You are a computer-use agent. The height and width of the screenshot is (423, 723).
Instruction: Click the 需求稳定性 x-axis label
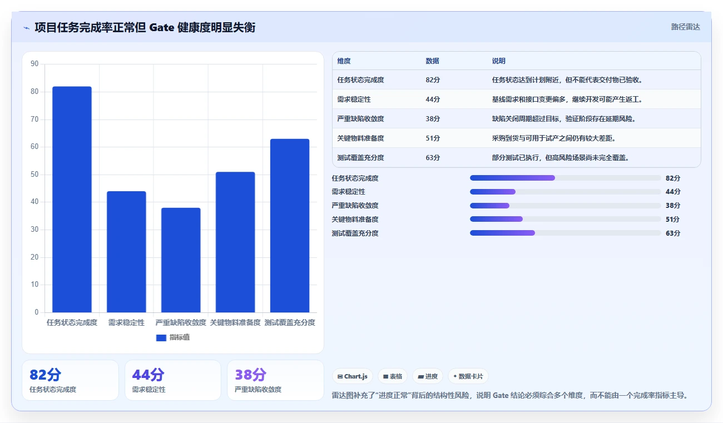126,322
